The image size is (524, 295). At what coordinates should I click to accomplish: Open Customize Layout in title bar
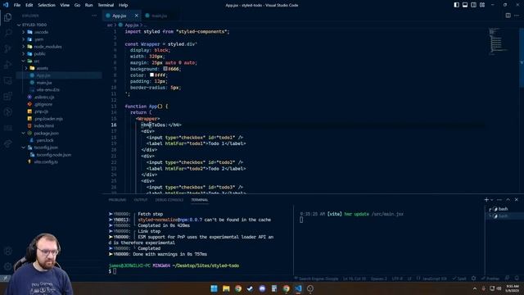click(x=482, y=5)
